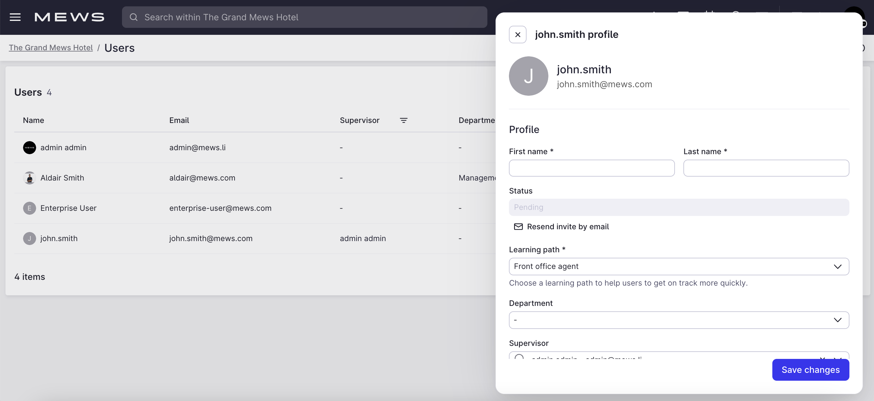Click the 4 items footer text

pyautogui.click(x=29, y=277)
